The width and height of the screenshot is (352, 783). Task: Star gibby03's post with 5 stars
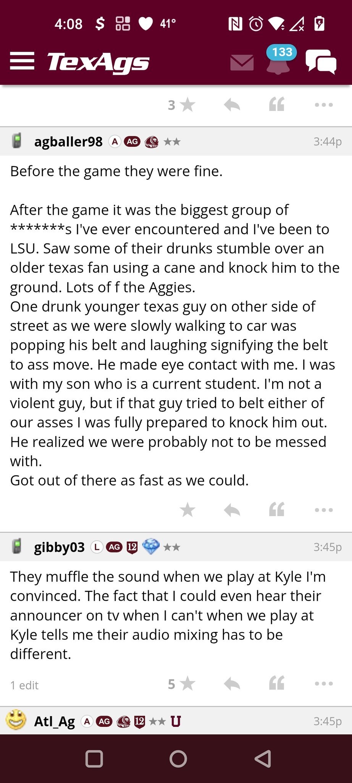tap(187, 684)
